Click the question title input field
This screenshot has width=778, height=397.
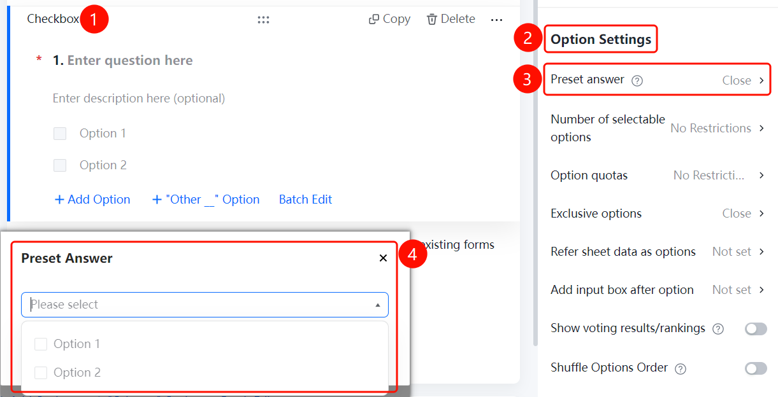(x=130, y=60)
